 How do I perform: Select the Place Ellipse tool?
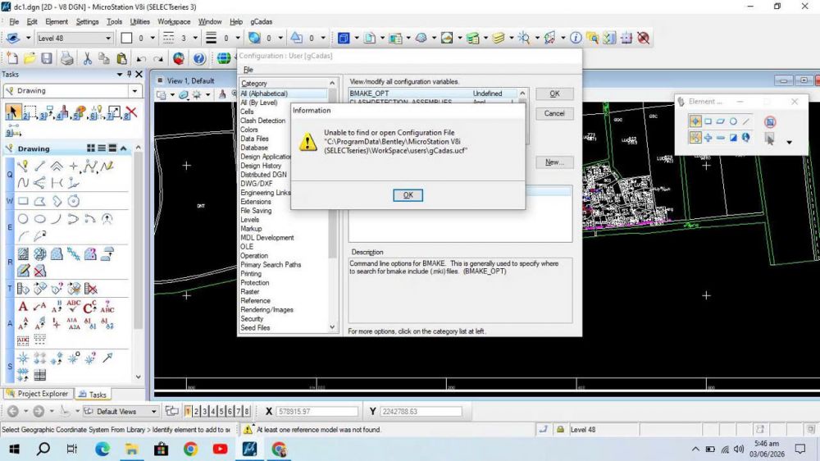click(x=39, y=219)
